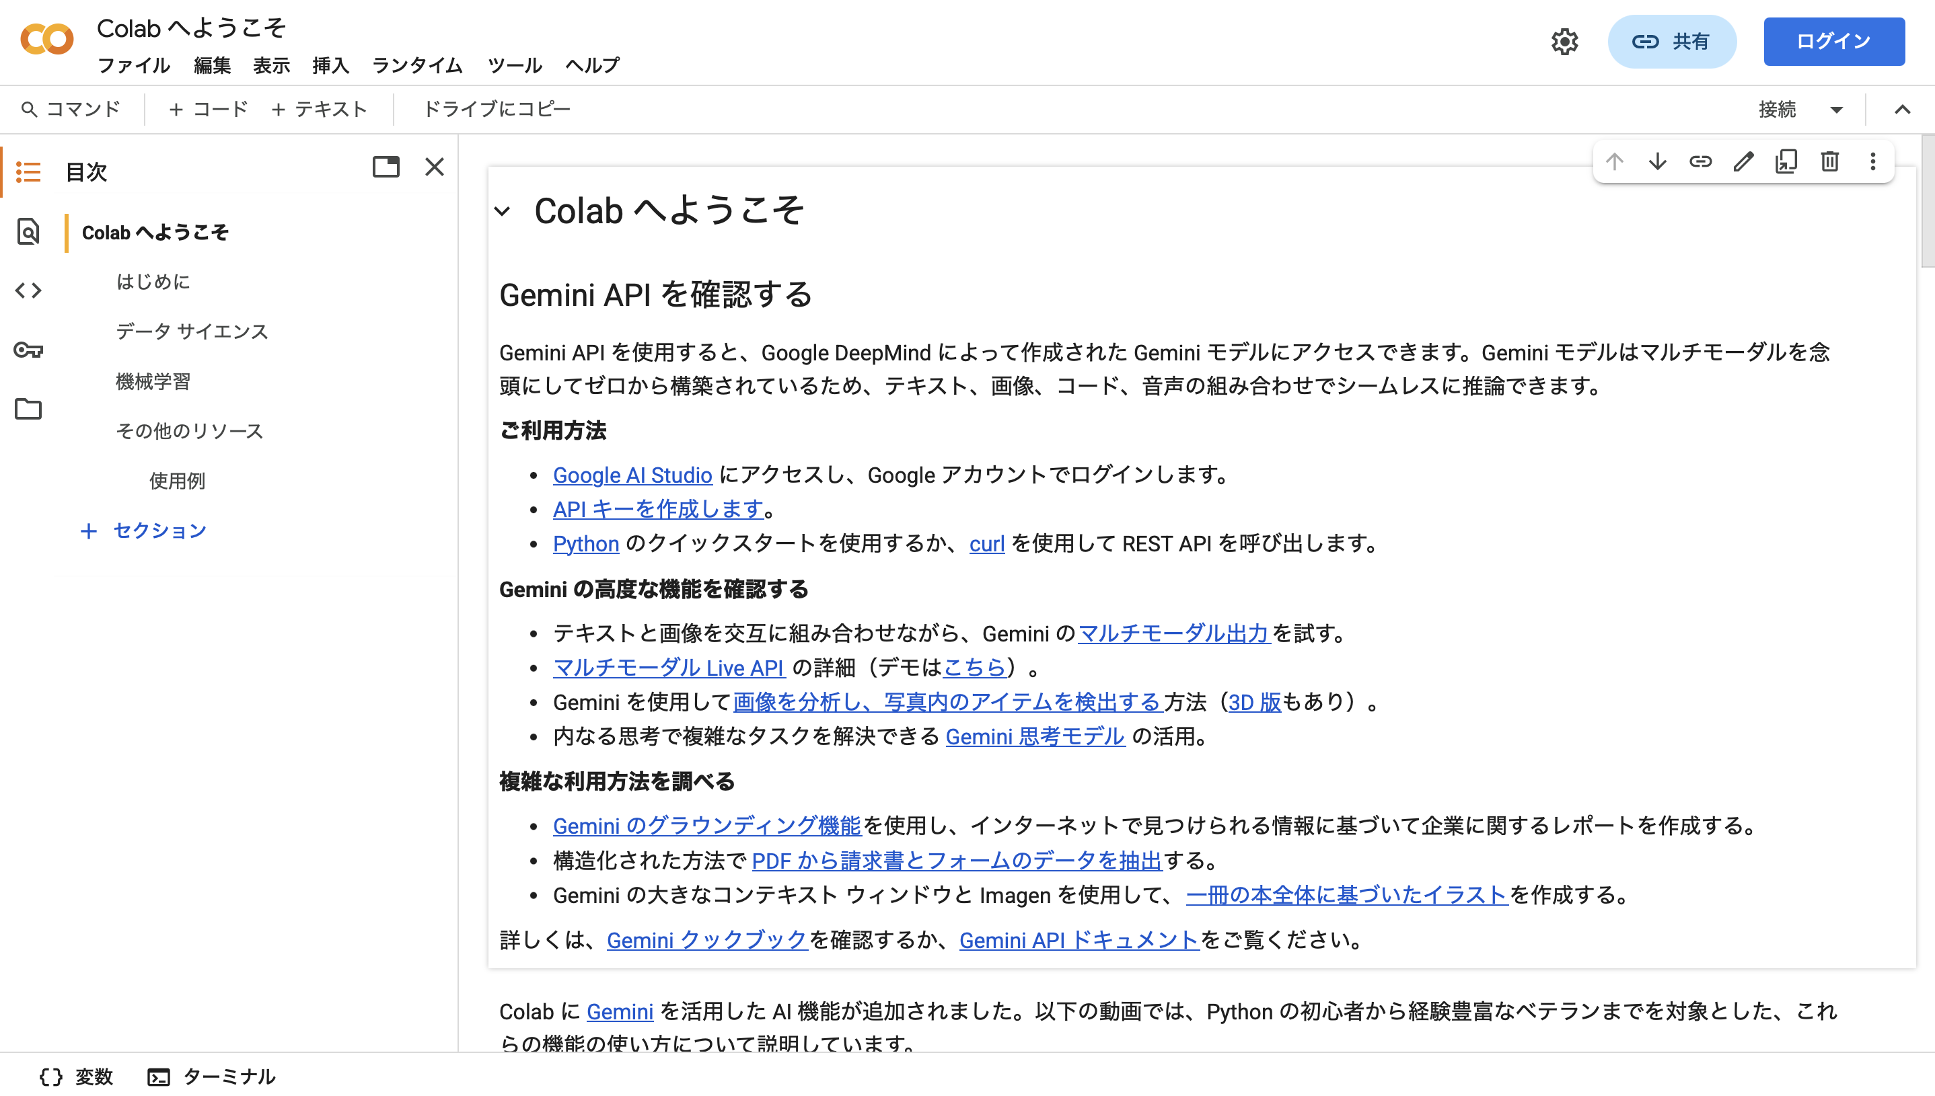Open the connection options dropdown arrow
The image size is (1935, 1096).
pyautogui.click(x=1836, y=110)
